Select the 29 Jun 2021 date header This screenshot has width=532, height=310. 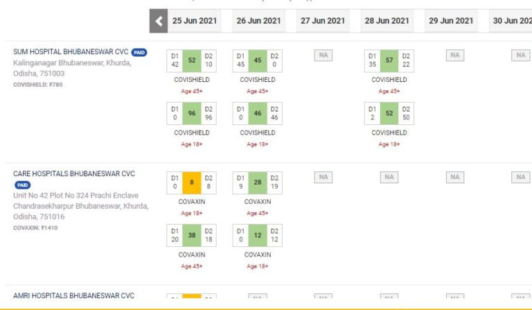(451, 21)
